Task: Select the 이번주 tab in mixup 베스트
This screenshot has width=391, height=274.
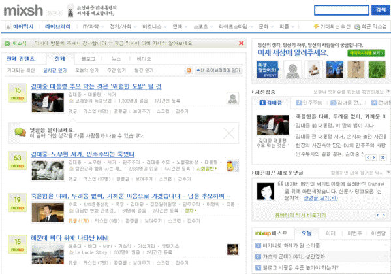Action: (x=354, y=233)
